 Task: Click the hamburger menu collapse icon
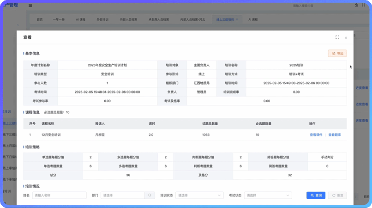pos(30,6)
